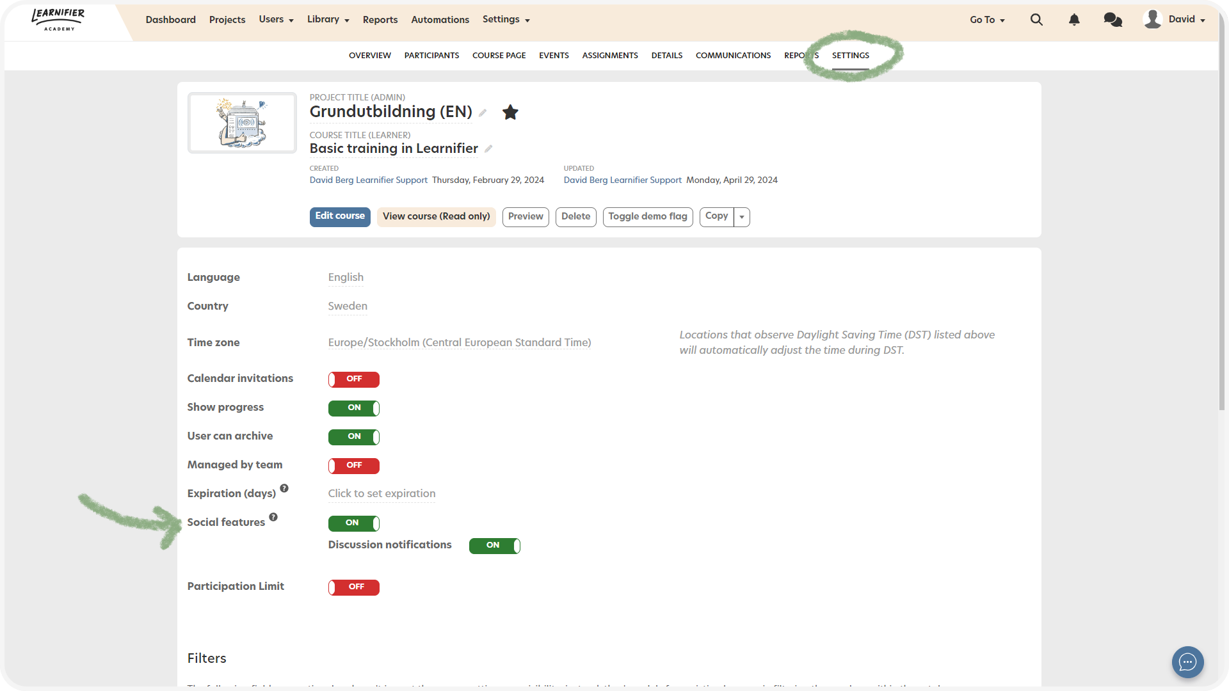Edit project title with pencil icon
This screenshot has height=691, width=1229.
pos(483,113)
